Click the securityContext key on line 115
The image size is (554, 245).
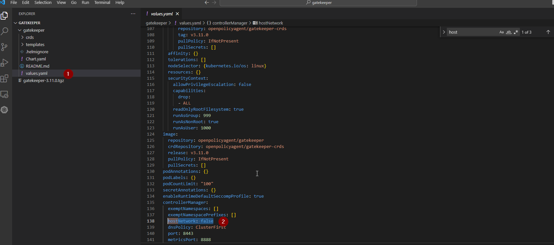pyautogui.click(x=187, y=78)
